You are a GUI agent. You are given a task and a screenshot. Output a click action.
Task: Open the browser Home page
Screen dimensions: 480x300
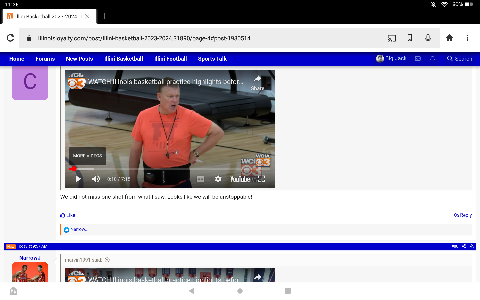click(449, 38)
